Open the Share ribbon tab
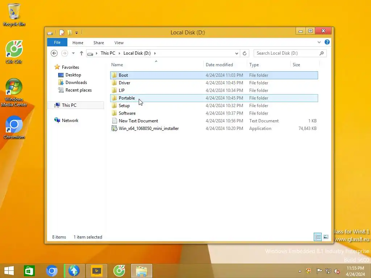The image size is (371, 278). point(99,43)
